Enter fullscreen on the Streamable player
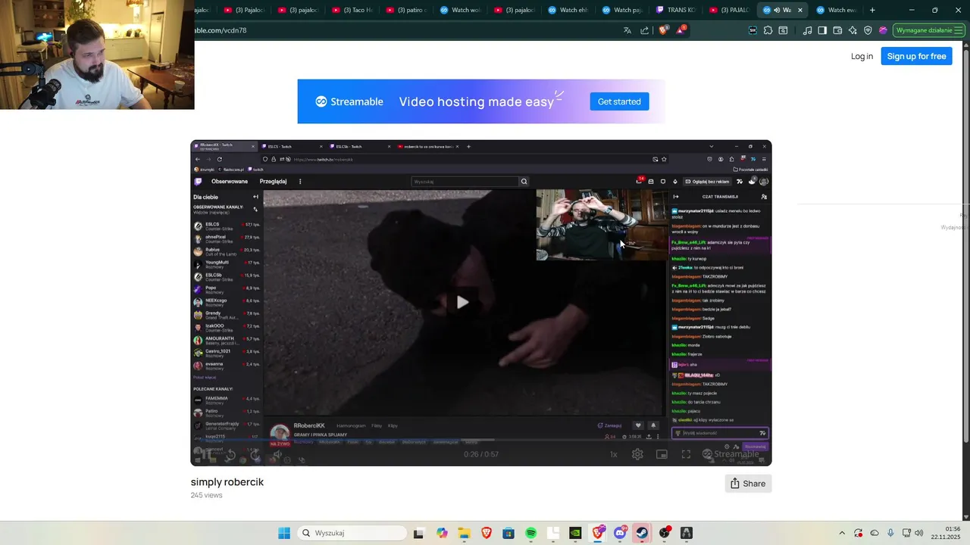Viewport: 970px width, 545px height. (686, 454)
